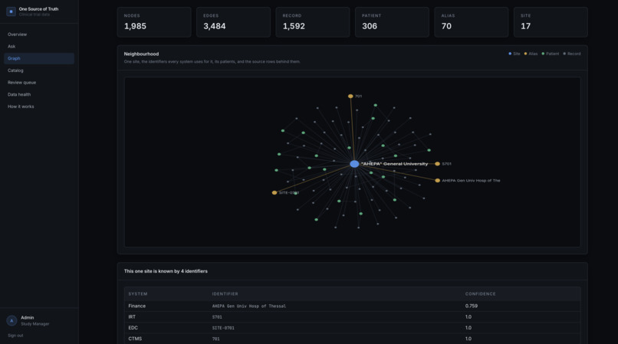Click the Study Manager role text
This screenshot has width=618, height=344.
point(35,324)
